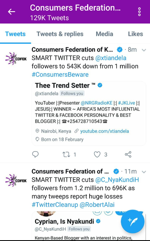Retweet the tweet about xtiandela followers
The width and height of the screenshot is (150, 241).
tap(66, 154)
